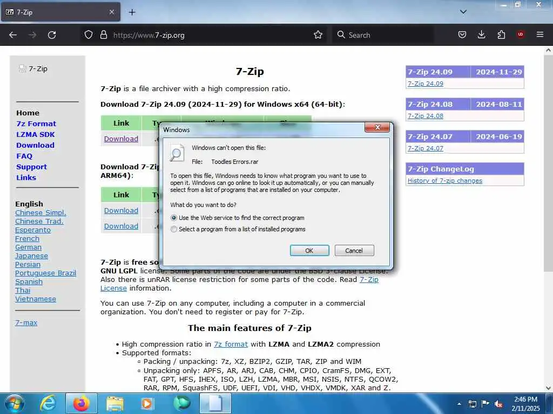
Task: Open the 7z Format sidebar link
Action: point(36,123)
